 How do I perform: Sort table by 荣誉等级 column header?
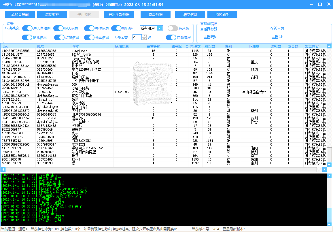click(153, 46)
